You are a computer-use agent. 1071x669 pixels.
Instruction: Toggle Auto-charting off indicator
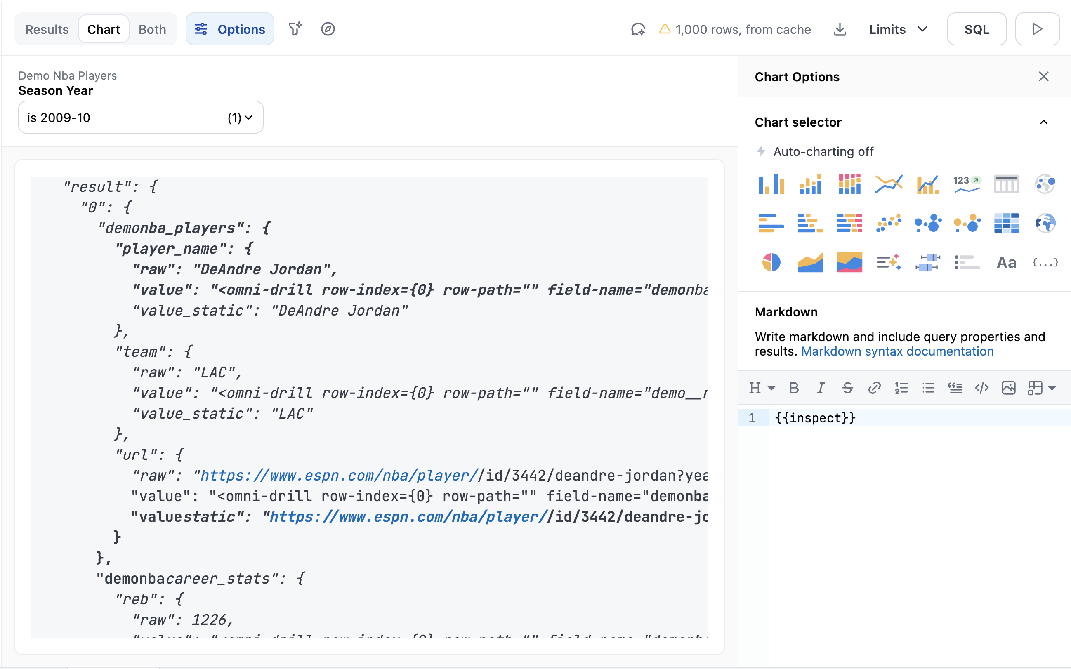814,151
